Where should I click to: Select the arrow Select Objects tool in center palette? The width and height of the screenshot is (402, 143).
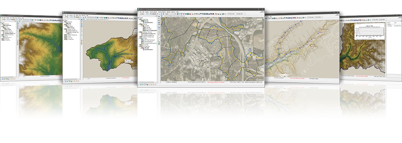[159, 28]
